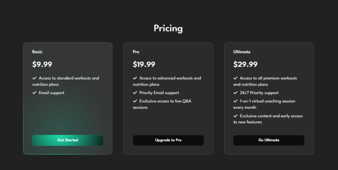
Task: Select the Basic plan title
Action: pos(37,52)
